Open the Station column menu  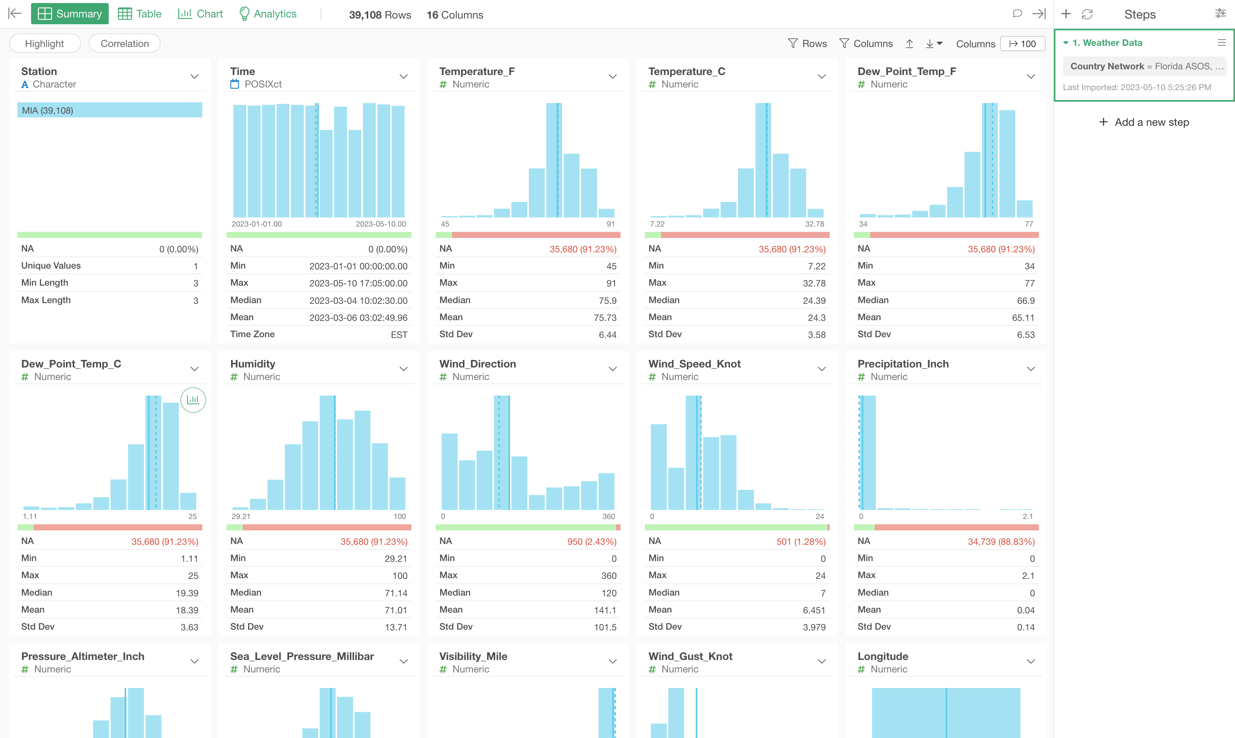point(194,77)
